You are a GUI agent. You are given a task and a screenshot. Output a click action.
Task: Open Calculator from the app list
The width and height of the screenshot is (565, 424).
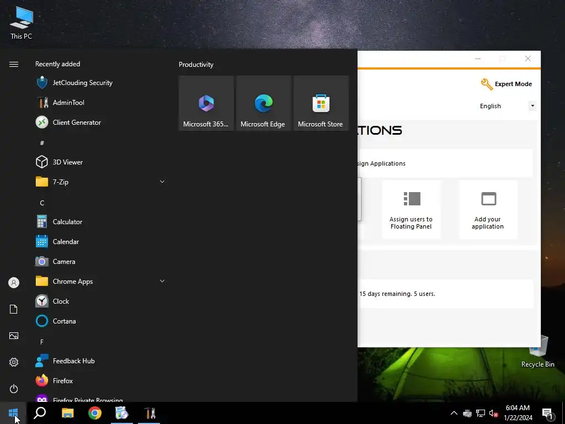coord(100,222)
